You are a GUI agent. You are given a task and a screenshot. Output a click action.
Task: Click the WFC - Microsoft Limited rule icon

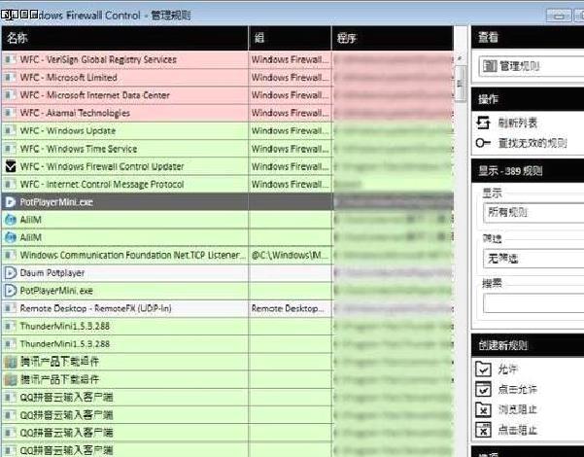[x=10, y=78]
